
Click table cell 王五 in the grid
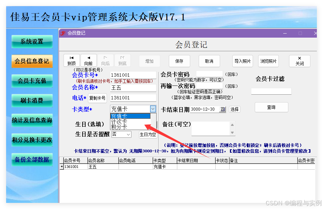coord(103,167)
